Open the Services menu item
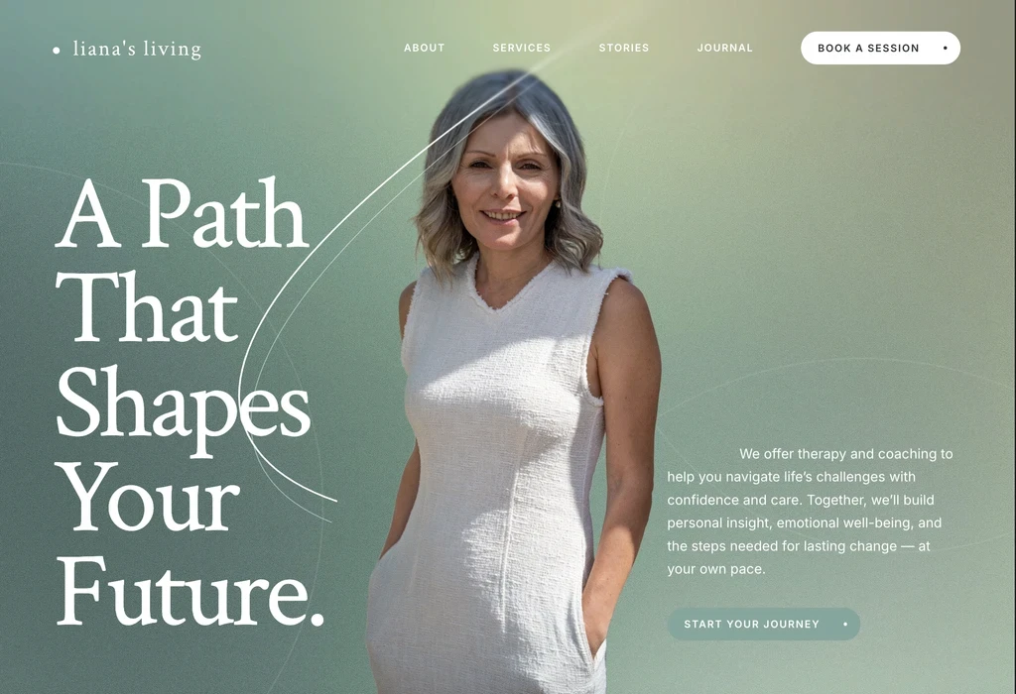The width and height of the screenshot is (1016, 694). coord(522,48)
